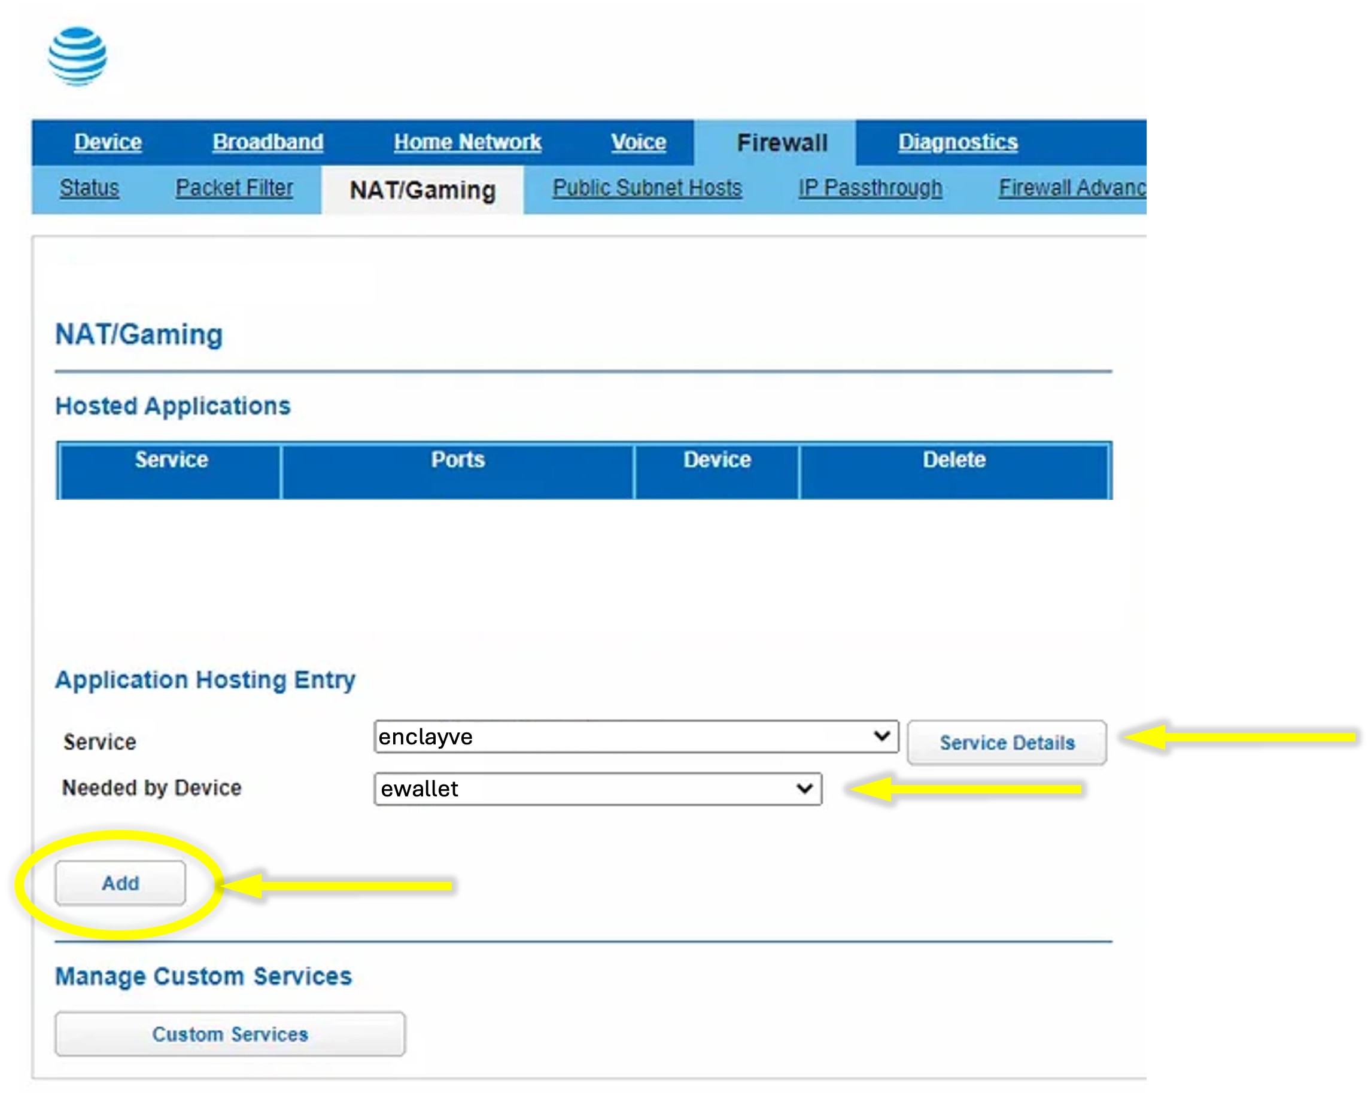Expand the Service dropdown showing enclayve
This screenshot has height=1093, width=1371.
click(x=636, y=737)
